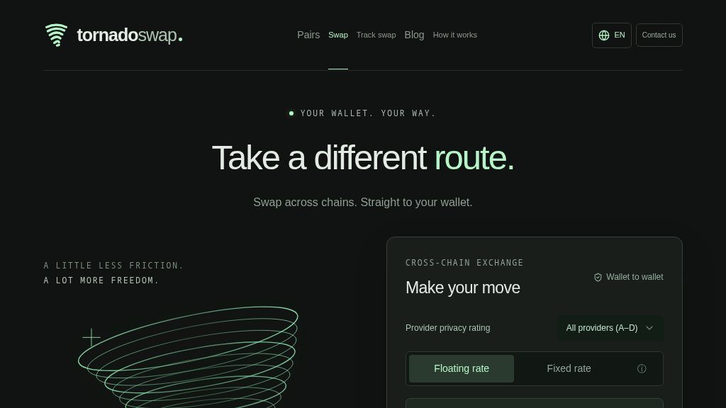This screenshot has height=408, width=726.
Task: Click the tornadoswap signal logo icon
Action: [x=57, y=35]
